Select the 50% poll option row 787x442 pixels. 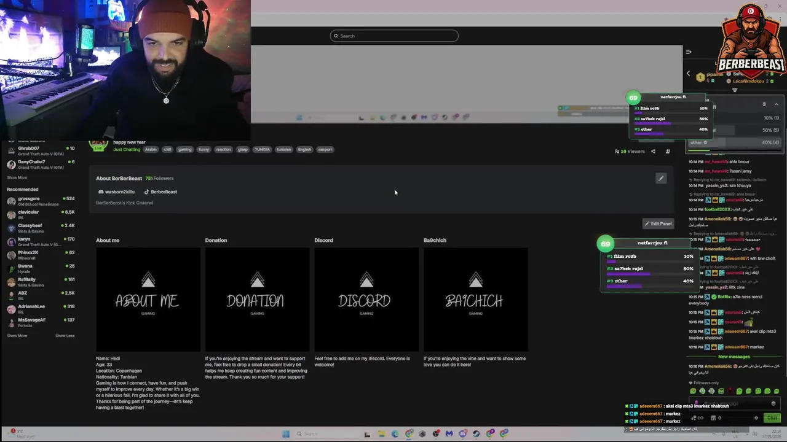click(735, 130)
